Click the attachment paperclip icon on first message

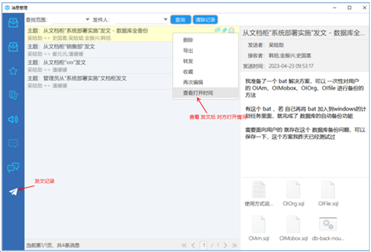(224, 30)
